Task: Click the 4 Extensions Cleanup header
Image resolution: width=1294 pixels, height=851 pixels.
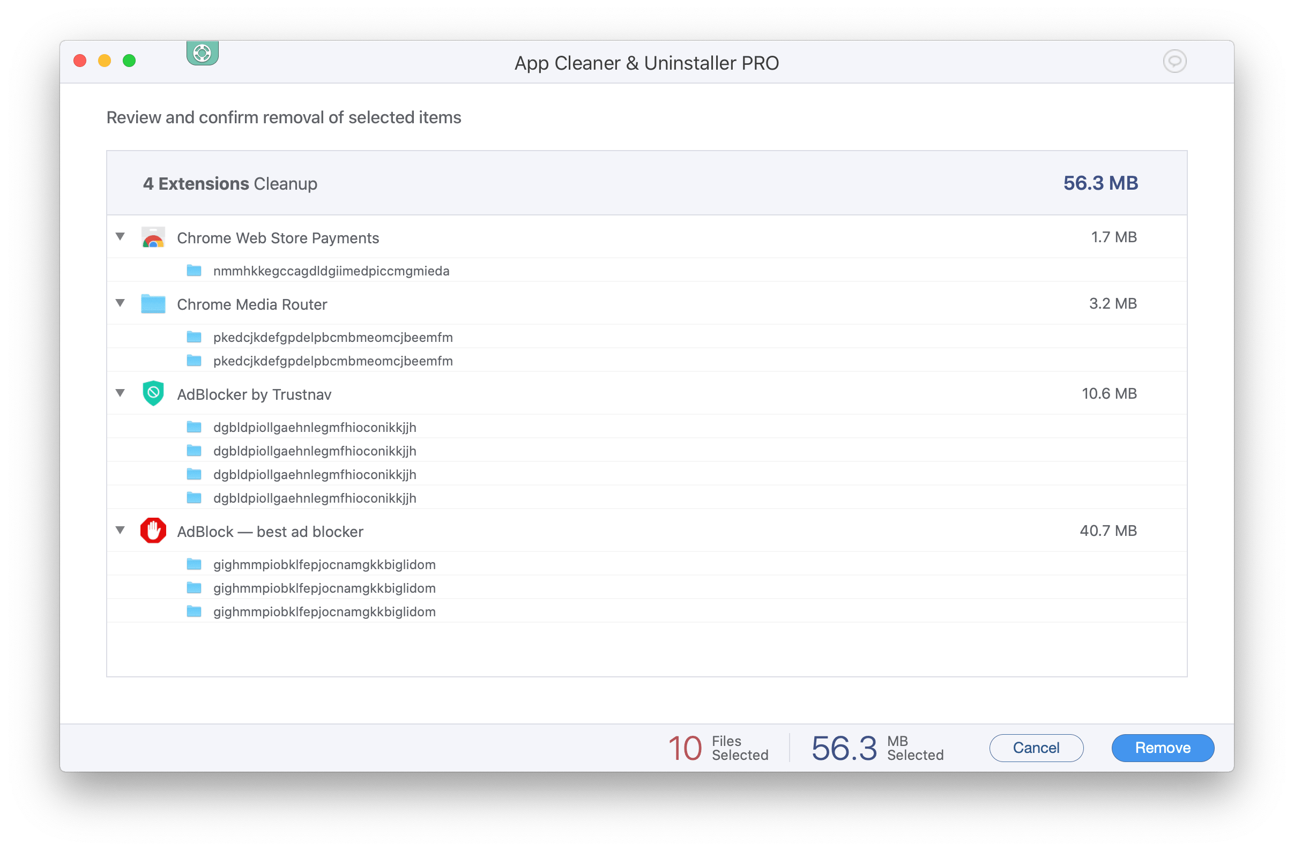Action: pos(230,184)
